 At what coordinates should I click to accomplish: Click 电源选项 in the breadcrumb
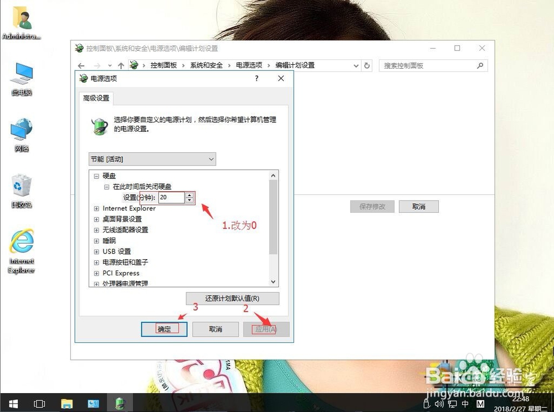click(x=249, y=65)
